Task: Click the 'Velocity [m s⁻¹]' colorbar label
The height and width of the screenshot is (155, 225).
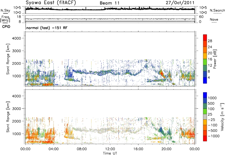Action: click(222, 117)
